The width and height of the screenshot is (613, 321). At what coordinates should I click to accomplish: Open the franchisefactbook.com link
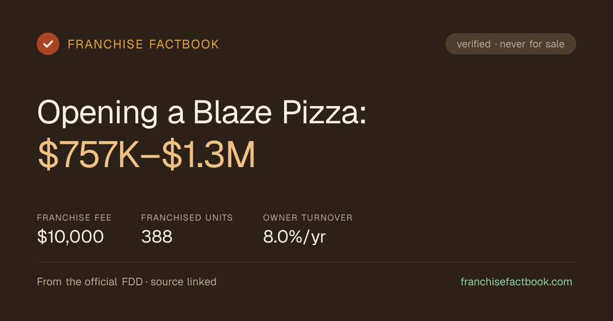pos(516,282)
